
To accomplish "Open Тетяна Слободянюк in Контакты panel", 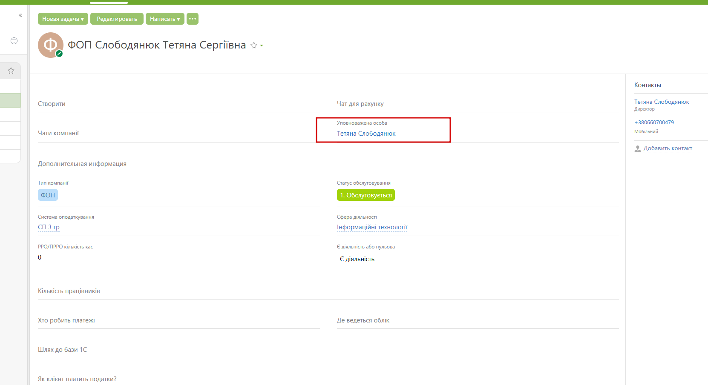I will coord(662,102).
